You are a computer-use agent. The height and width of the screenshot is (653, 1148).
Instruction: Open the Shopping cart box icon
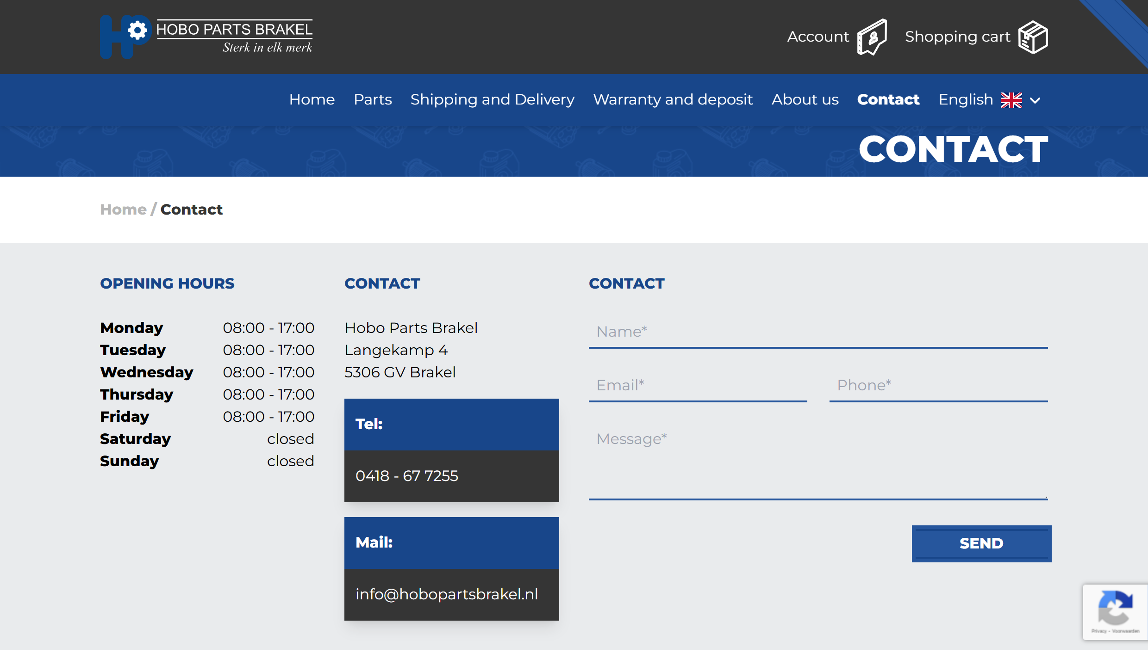click(1032, 37)
